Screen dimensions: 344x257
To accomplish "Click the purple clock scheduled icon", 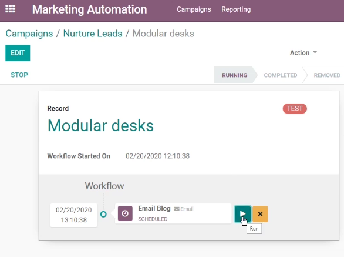I will [125, 213].
